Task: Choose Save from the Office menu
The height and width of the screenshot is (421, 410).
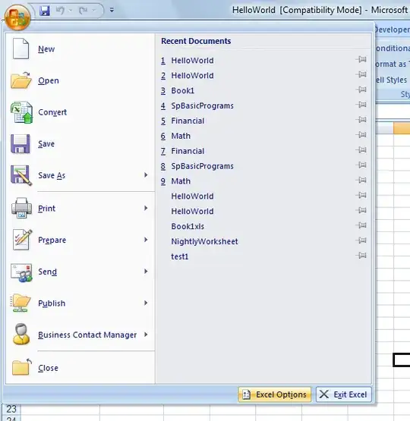Action: [80, 144]
